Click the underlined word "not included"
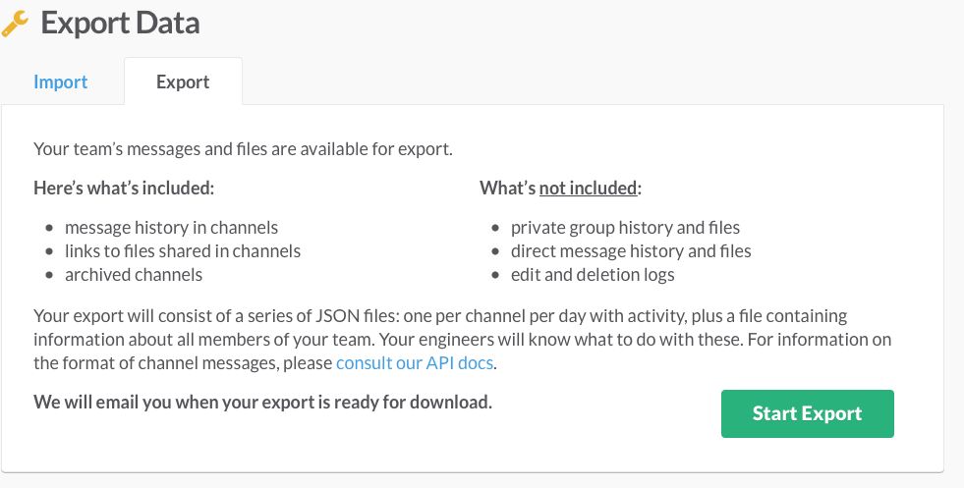Viewport: 964px width, 488px height. pyautogui.click(x=590, y=188)
